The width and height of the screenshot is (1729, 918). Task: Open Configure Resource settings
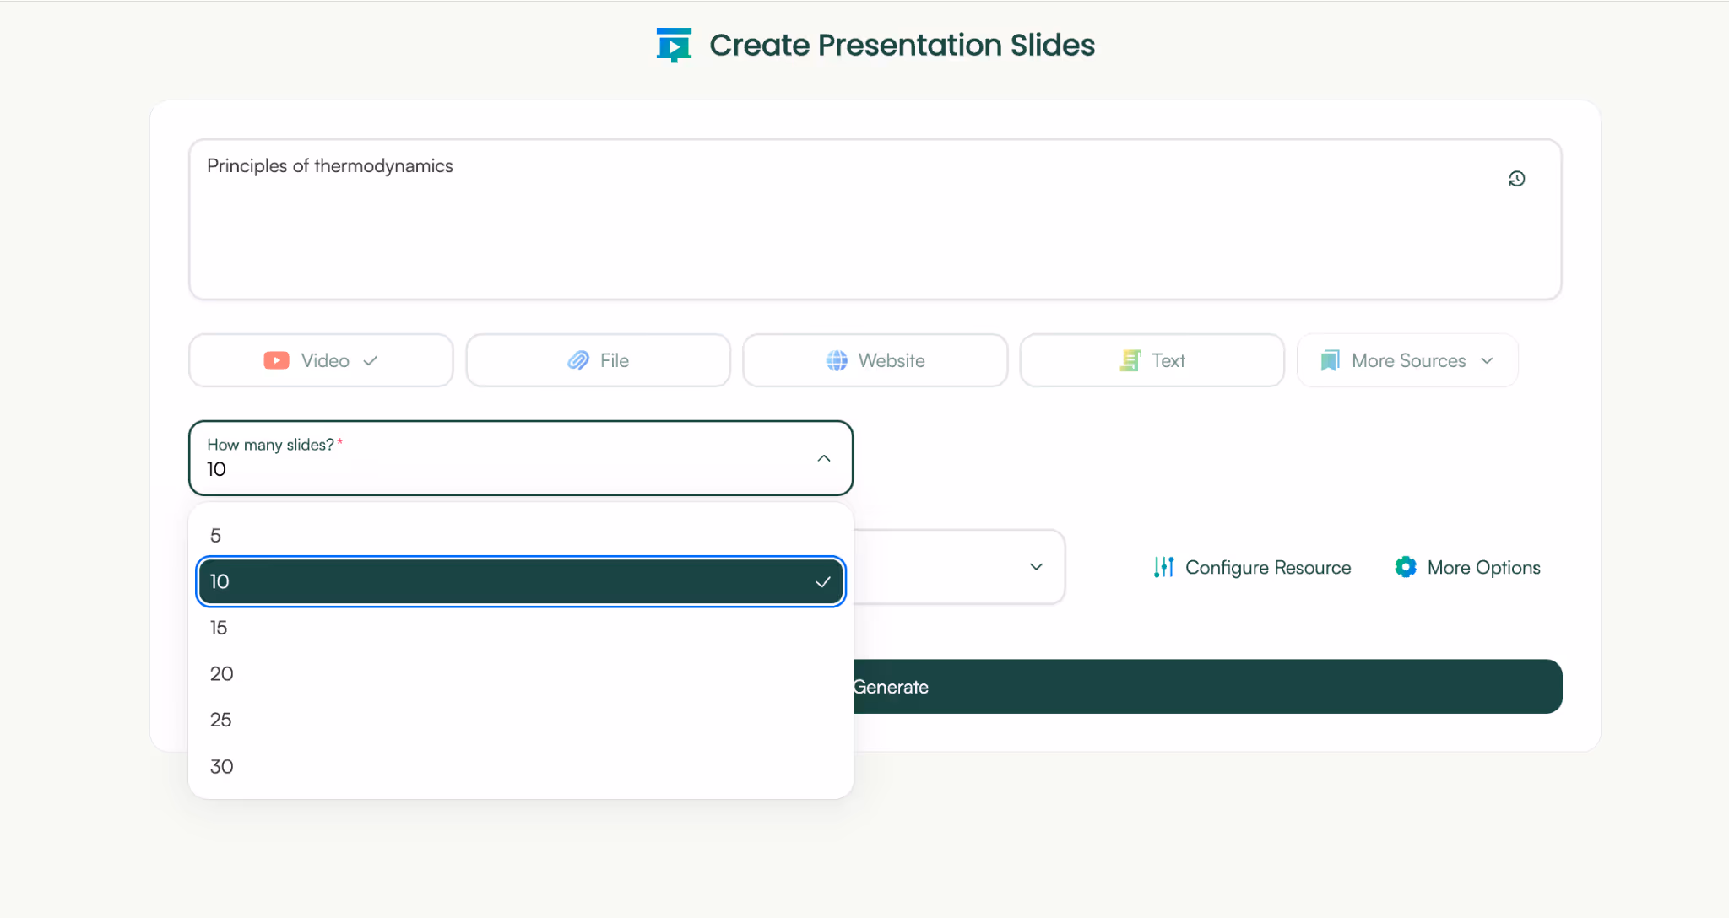1266,567
